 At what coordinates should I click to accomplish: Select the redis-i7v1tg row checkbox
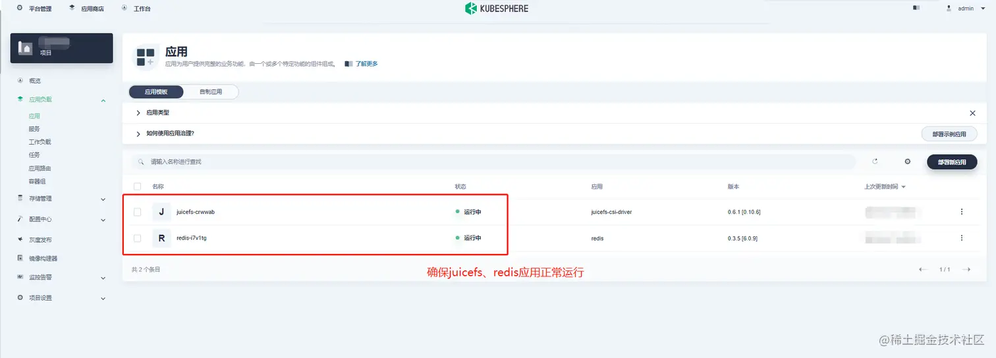tap(137, 238)
